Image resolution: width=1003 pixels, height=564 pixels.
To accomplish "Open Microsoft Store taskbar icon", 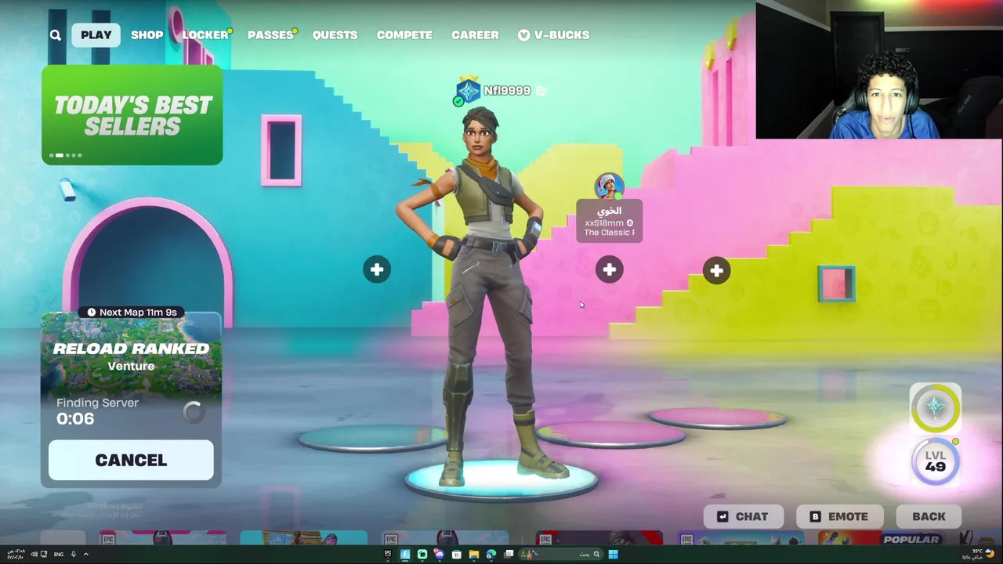I will pos(457,554).
